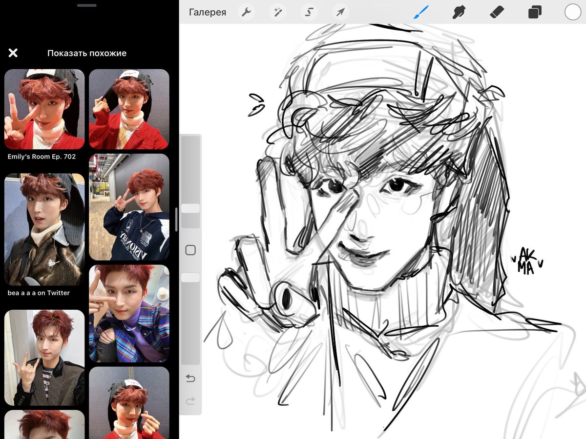Open the rock hand sign photo thumbnail
Image resolution: width=586 pixels, height=439 pixels.
tap(44, 358)
